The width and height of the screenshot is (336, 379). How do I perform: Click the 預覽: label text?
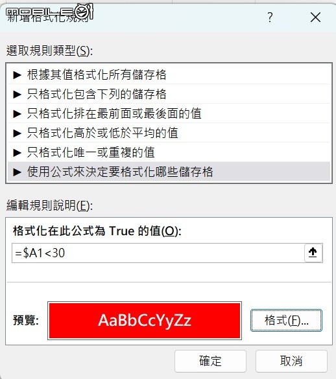point(26,320)
